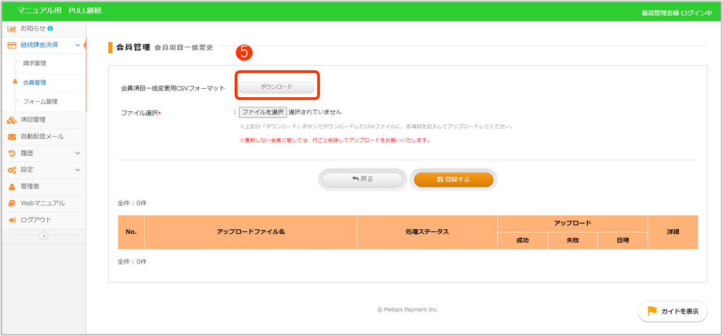This screenshot has height=336, width=723.
Task: Open フォーム管理 in the sidebar submenu
Action: (x=40, y=102)
